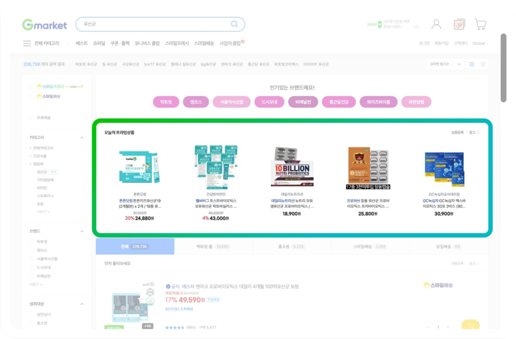Click the 서울약사신협 popular brand pill
The width and height of the screenshot is (516, 339).
pos(232,102)
